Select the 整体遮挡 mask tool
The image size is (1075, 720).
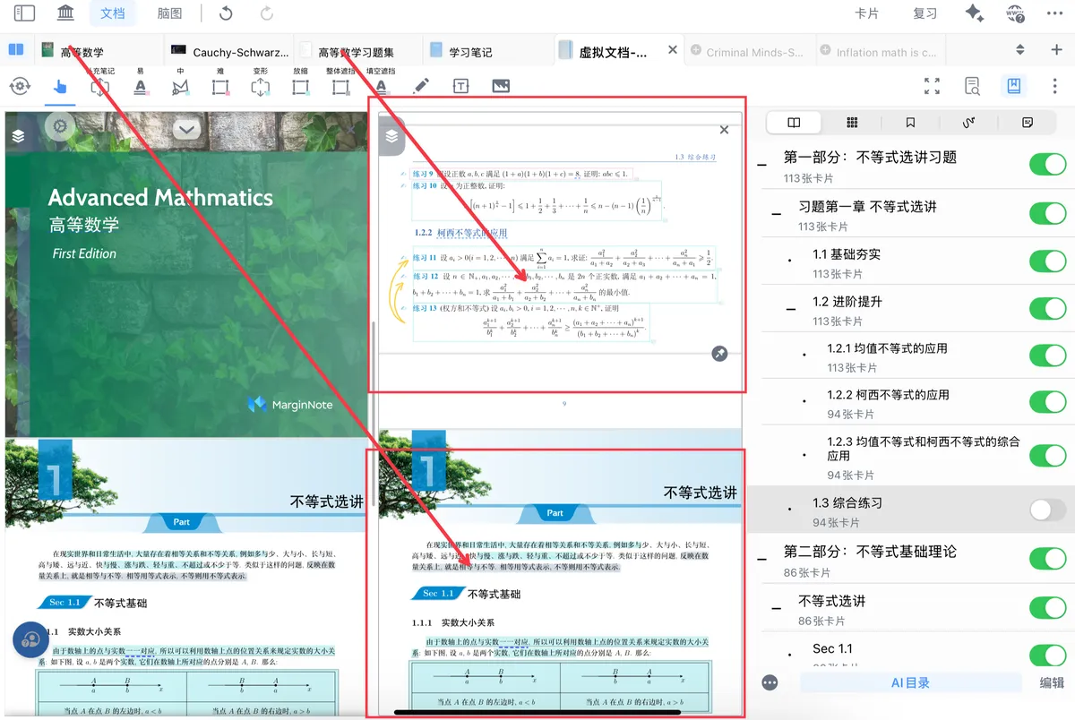[340, 86]
